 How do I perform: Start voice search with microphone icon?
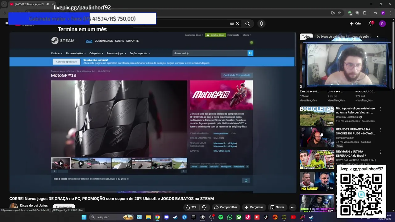coord(261,24)
